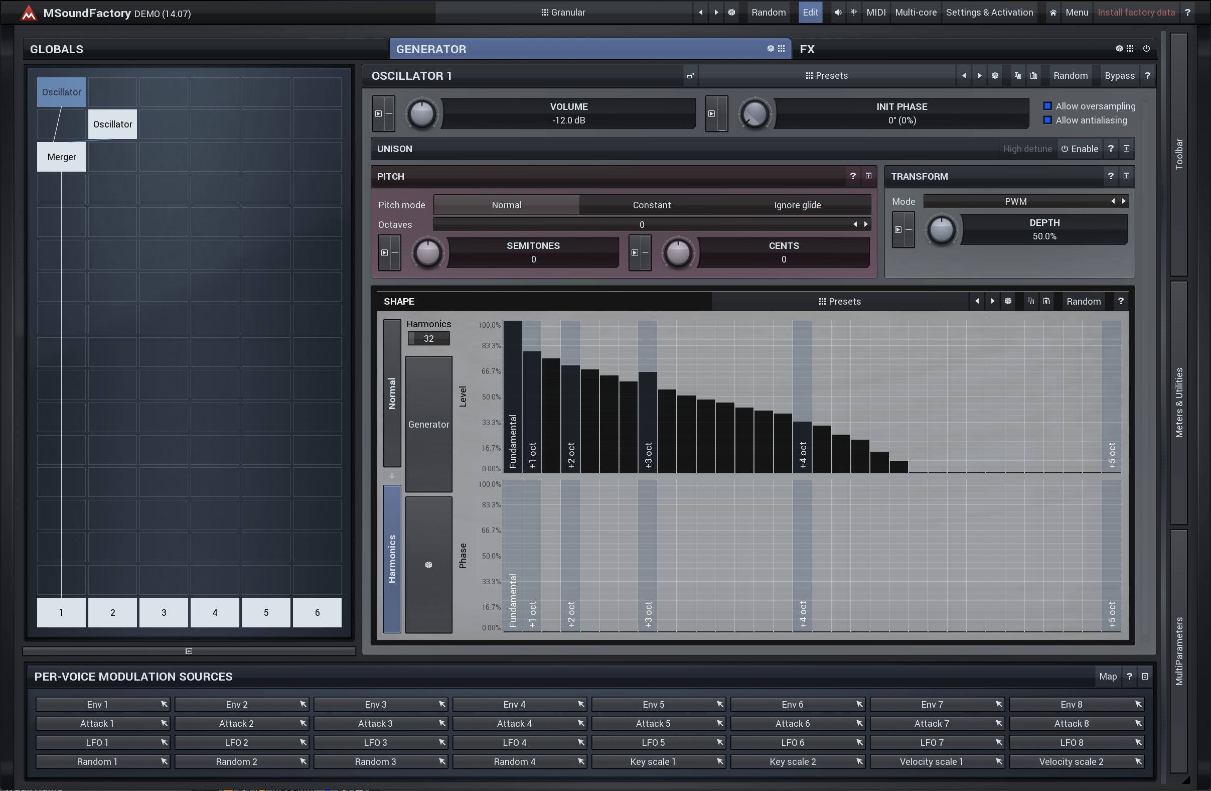Click the Bypass button

1119,75
